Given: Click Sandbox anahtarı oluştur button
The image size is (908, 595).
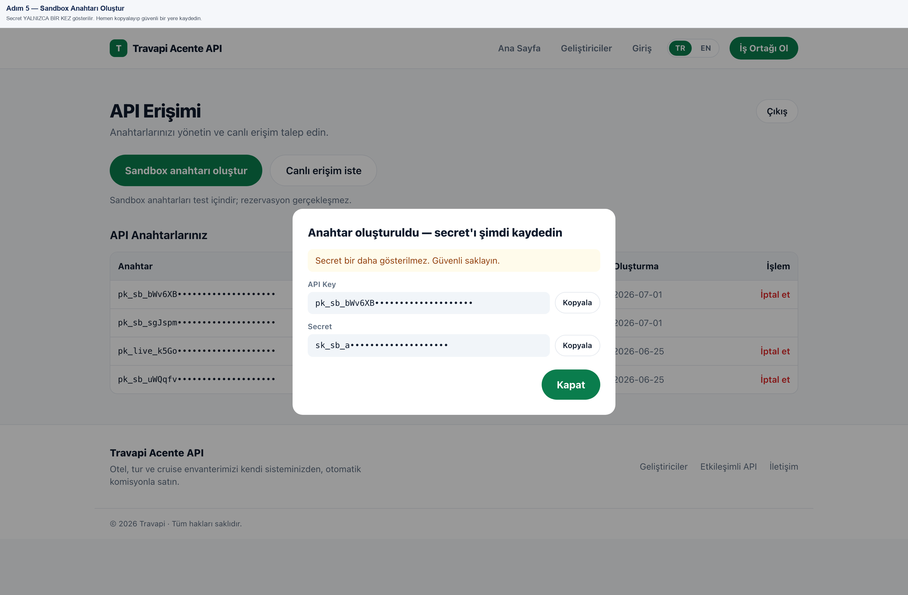Looking at the screenshot, I should pos(186,170).
